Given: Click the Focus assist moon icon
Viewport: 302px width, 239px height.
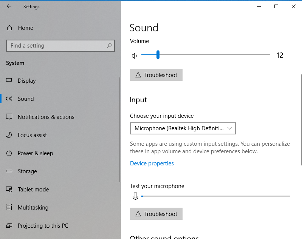Looking at the screenshot, I should point(9,135).
